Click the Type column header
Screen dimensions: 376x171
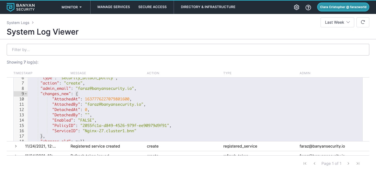tap(227, 73)
